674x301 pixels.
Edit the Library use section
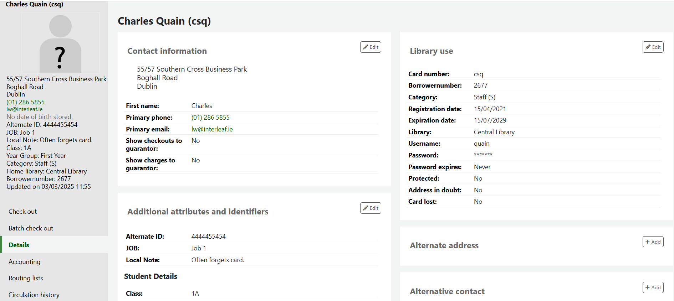653,47
